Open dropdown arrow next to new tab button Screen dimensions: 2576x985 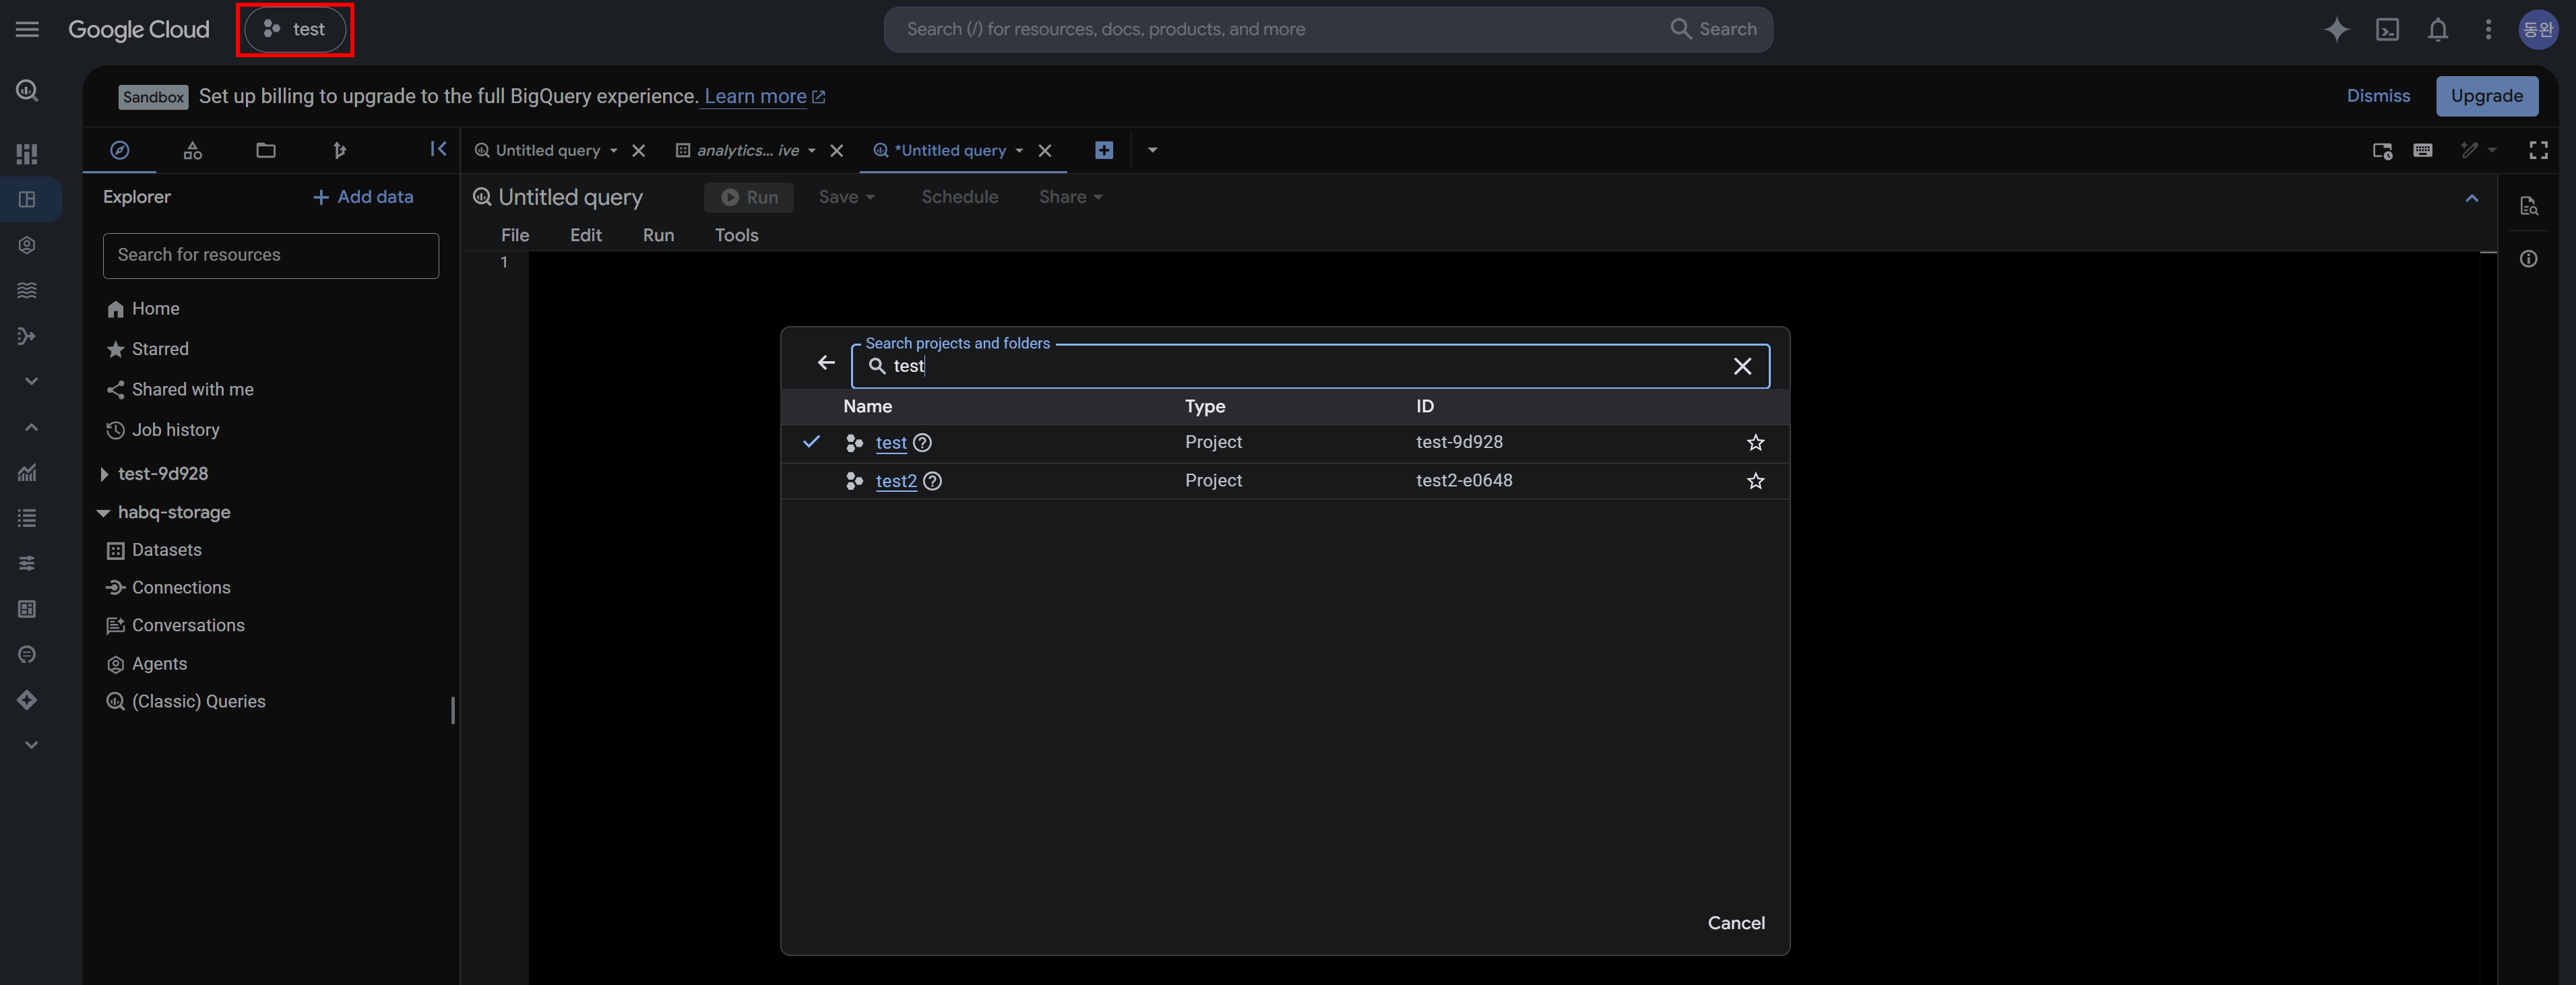1152,150
